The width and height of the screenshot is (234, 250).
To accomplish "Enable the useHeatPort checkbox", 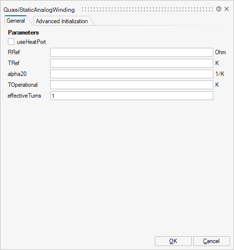I will (11, 42).
